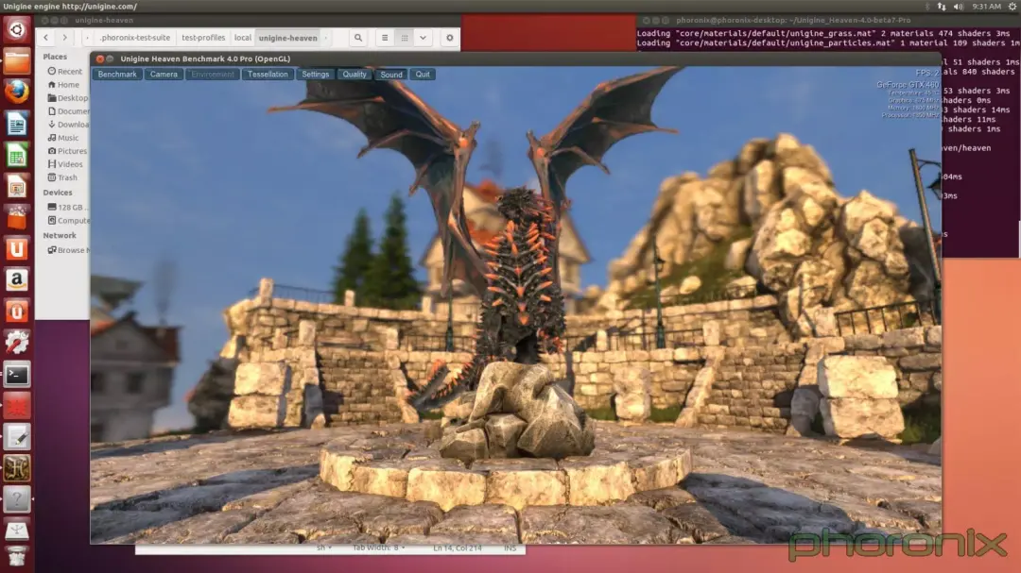Launch LibreOffice Calc from the launcher
This screenshot has height=573, width=1021.
click(17, 155)
